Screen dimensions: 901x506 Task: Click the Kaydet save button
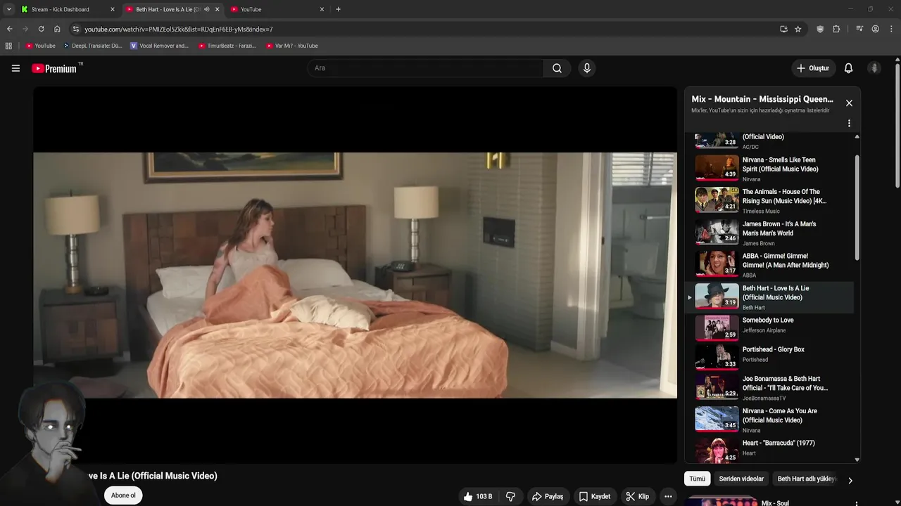[595, 496]
